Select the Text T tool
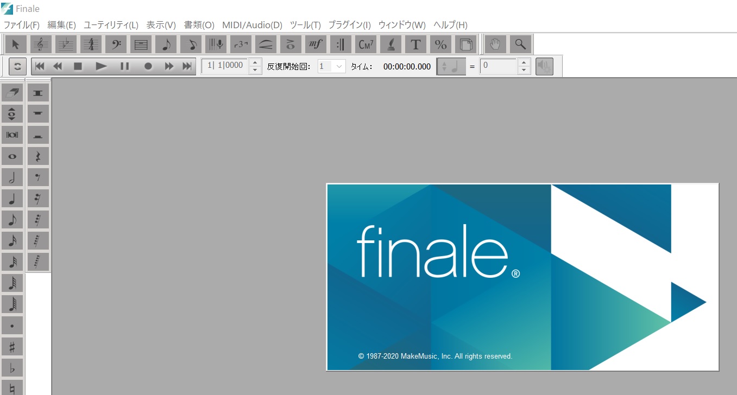The height and width of the screenshot is (395, 737). pyautogui.click(x=415, y=44)
